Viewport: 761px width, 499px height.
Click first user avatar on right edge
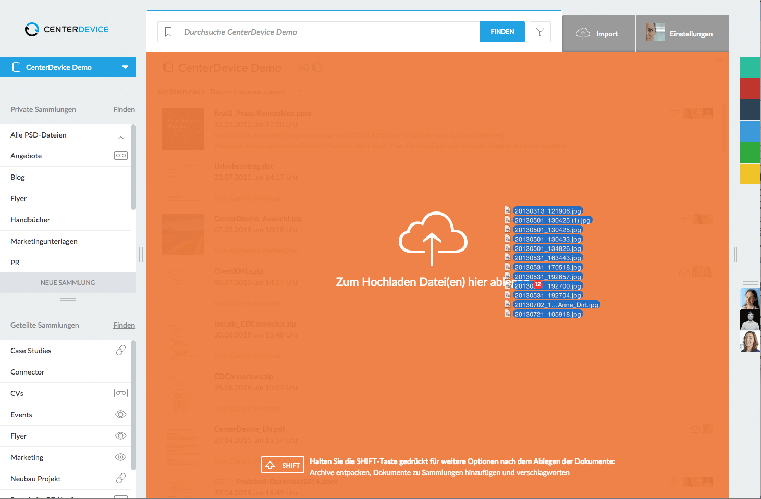[x=751, y=298]
